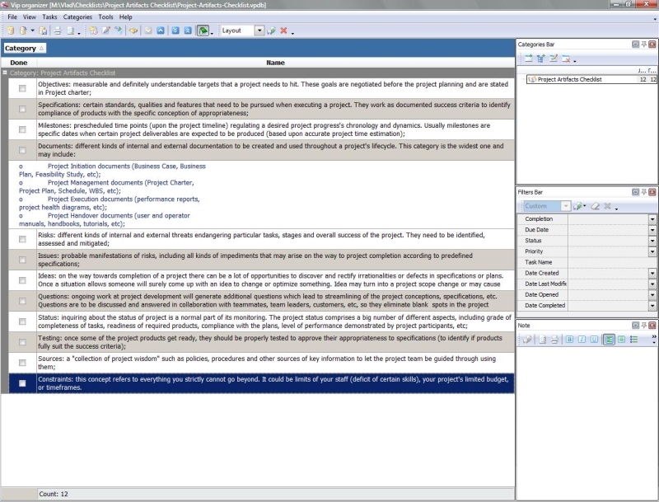Screen dimensions: 659x502
Task: Collapse the Project Artifacts Checklist category group
Action: point(5,73)
